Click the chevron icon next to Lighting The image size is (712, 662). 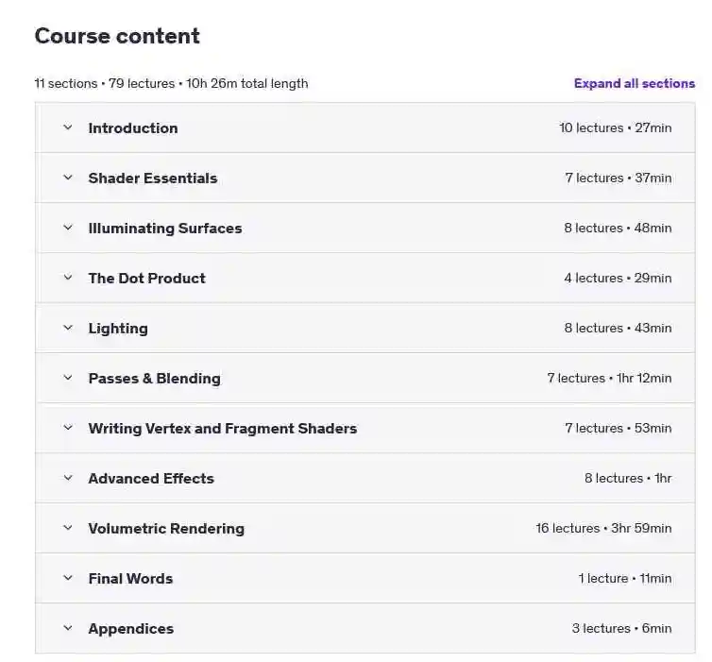click(x=68, y=328)
